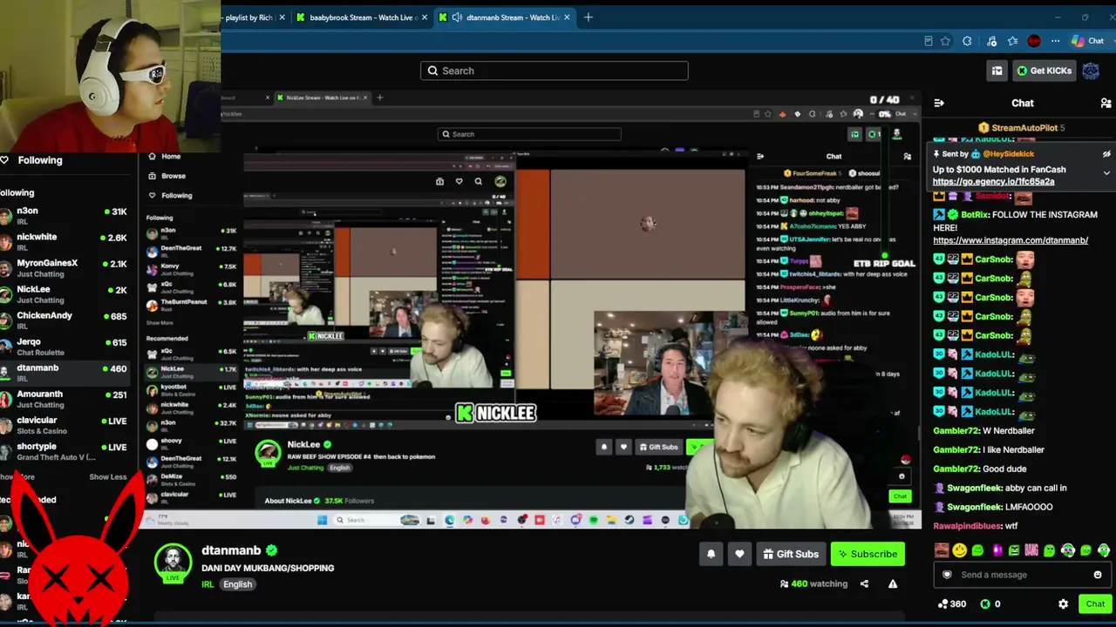Focus the Kick Search field
Image resolution: width=1116 pixels, height=627 pixels.
555,71
